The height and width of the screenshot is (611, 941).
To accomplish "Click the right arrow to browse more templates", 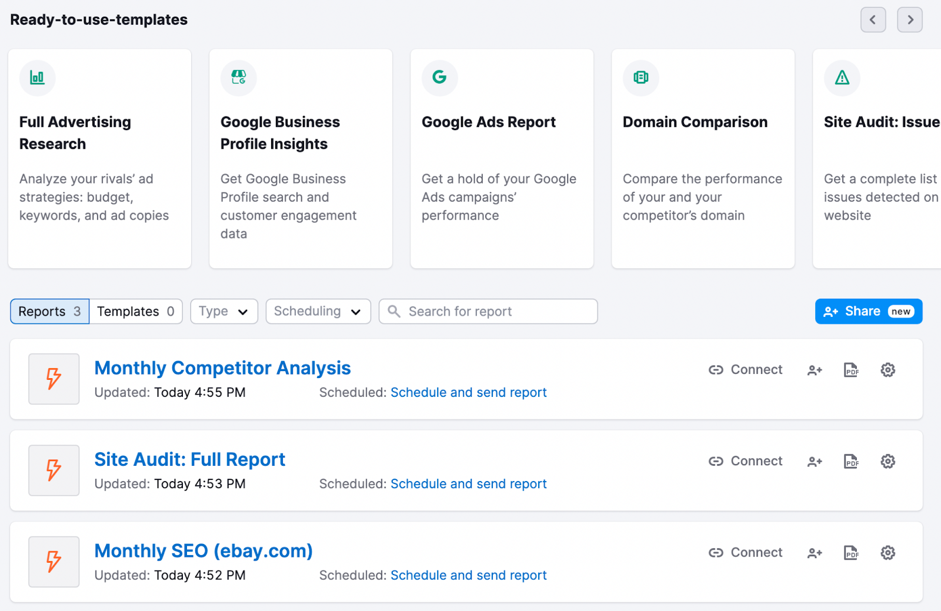I will pos(909,19).
